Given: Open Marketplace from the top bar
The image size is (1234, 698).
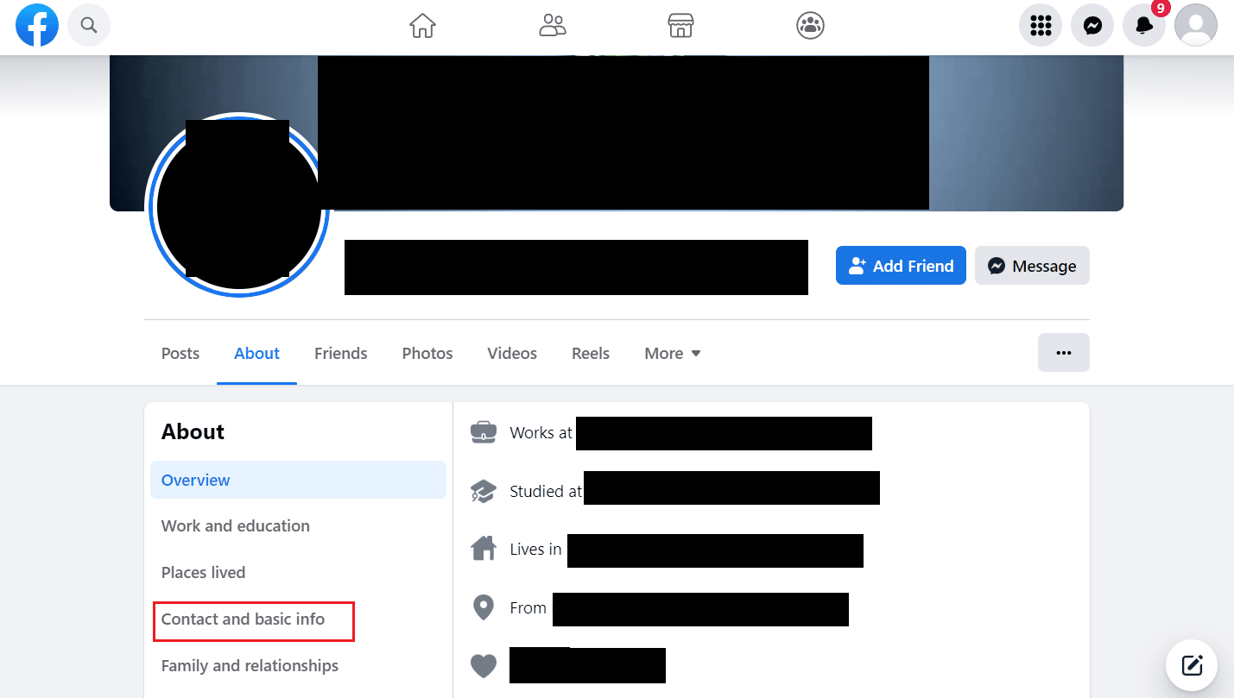Looking at the screenshot, I should click(x=680, y=26).
